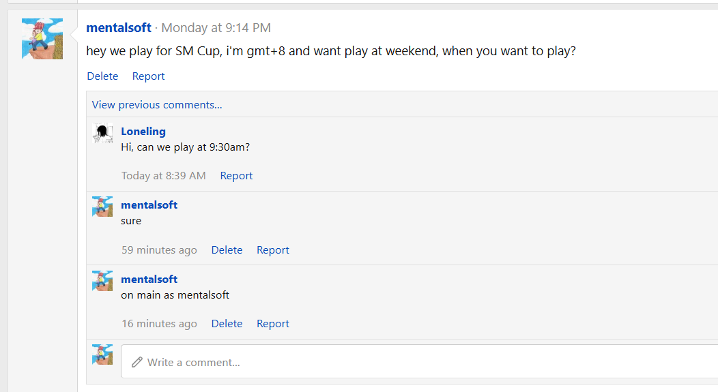Click mentalsoft's avatar beside the "sure" comment

coord(102,207)
